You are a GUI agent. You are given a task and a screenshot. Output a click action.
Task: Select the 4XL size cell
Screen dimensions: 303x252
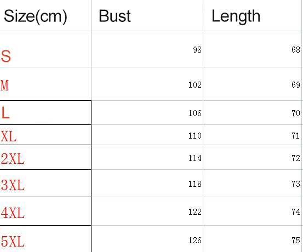point(45,211)
